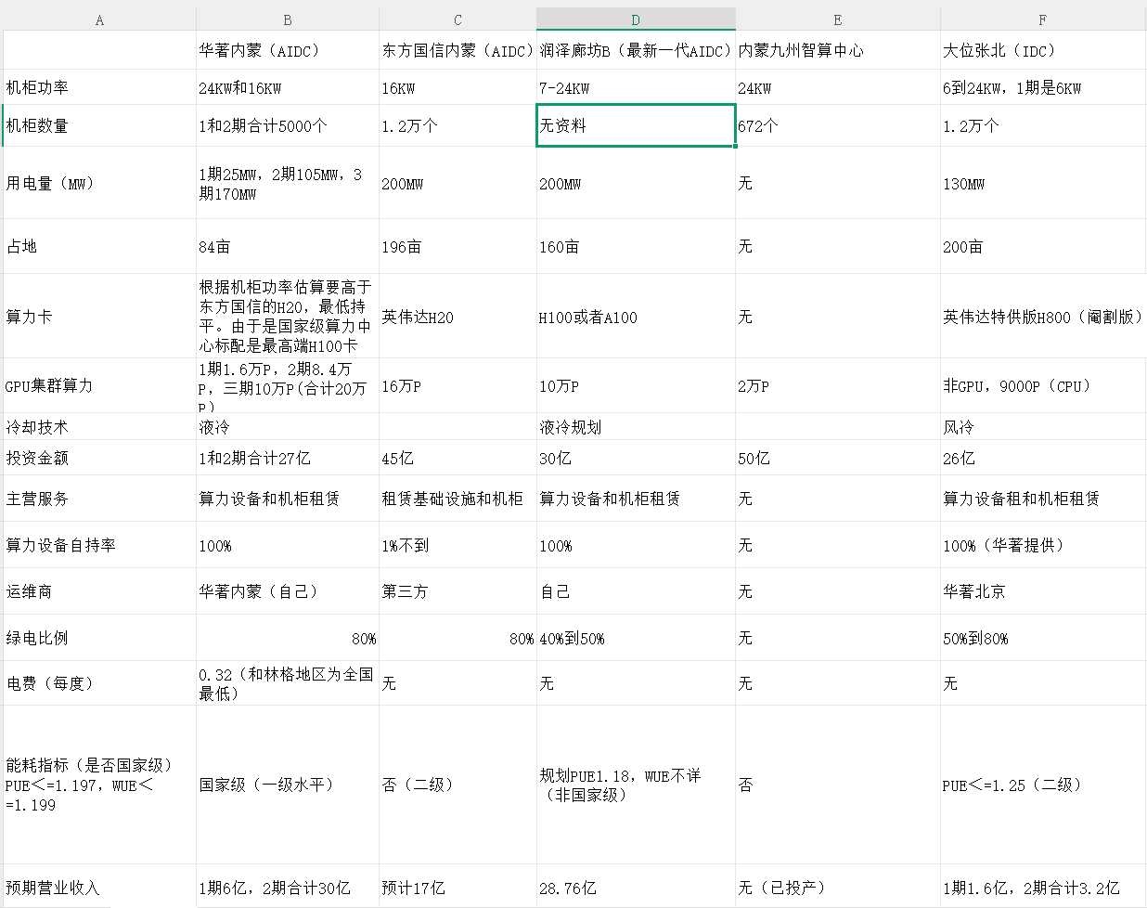Click cell '196亩'

pos(458,246)
